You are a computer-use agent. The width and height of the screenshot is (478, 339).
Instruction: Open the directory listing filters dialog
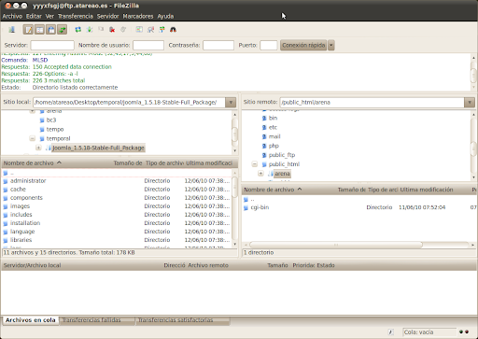[139, 30]
